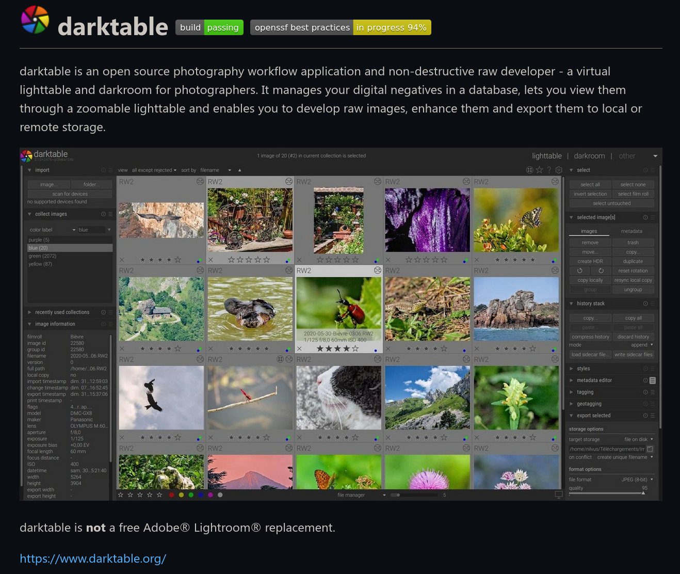Select the beetle photo thumbnail
The width and height of the screenshot is (680, 574).
tap(338, 305)
